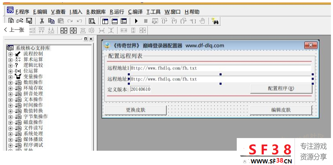Toggle the second panel layout button
Screen dimensions: 333x165
pos(115,21)
